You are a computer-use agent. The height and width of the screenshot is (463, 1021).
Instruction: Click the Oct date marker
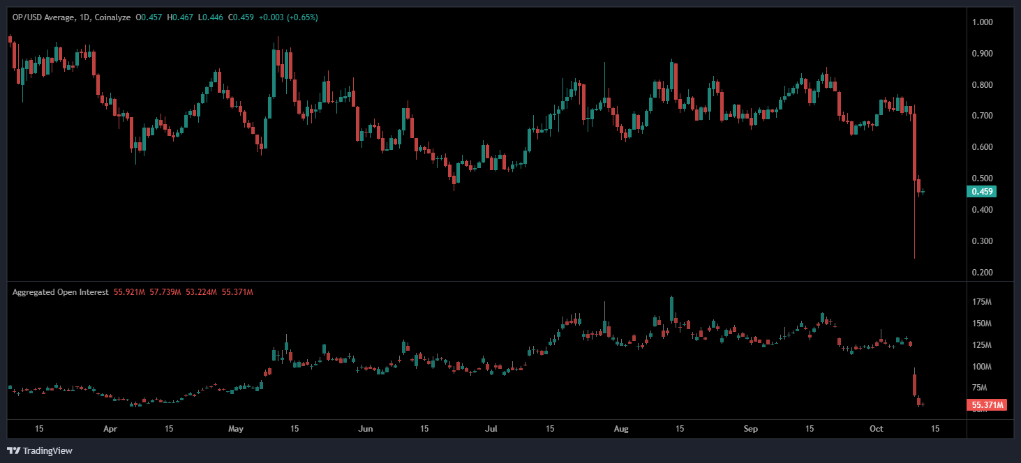(x=877, y=428)
